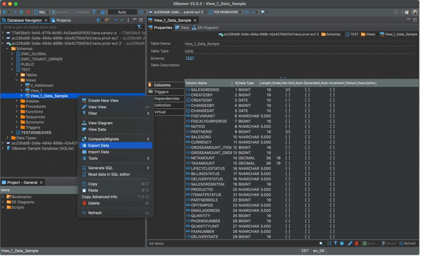Image resolution: width=421 pixels, height=256 pixels.
Task: Switch to the ER Diagram tab
Action: click(x=205, y=28)
